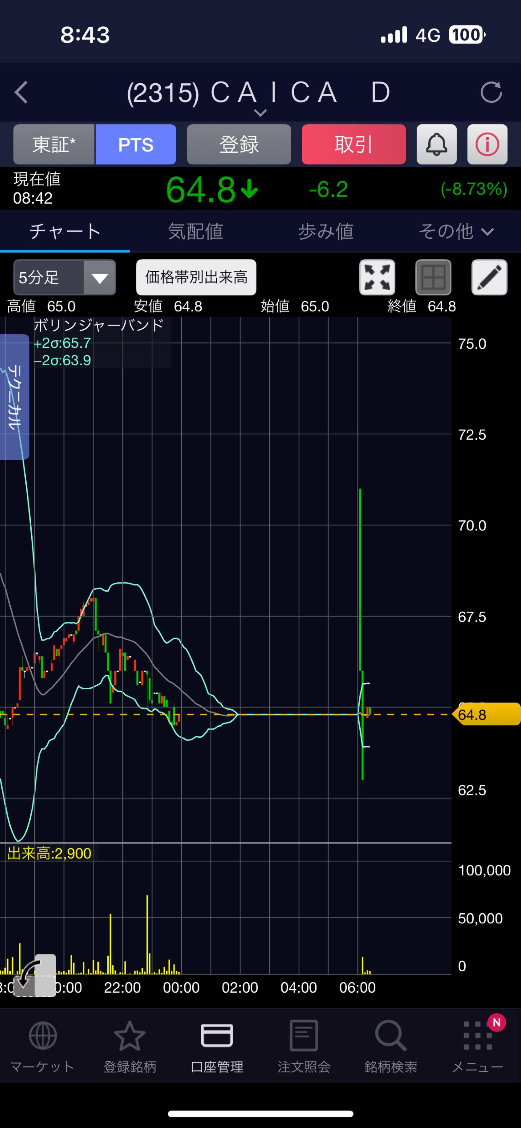Select the PTS market toggle
This screenshot has width=521, height=1128.
(136, 144)
